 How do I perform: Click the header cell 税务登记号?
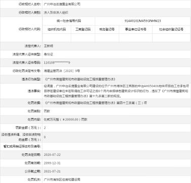pos(107,29)
